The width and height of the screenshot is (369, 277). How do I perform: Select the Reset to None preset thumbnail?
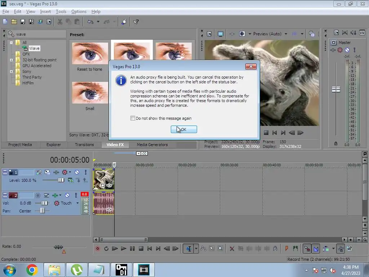90,53
